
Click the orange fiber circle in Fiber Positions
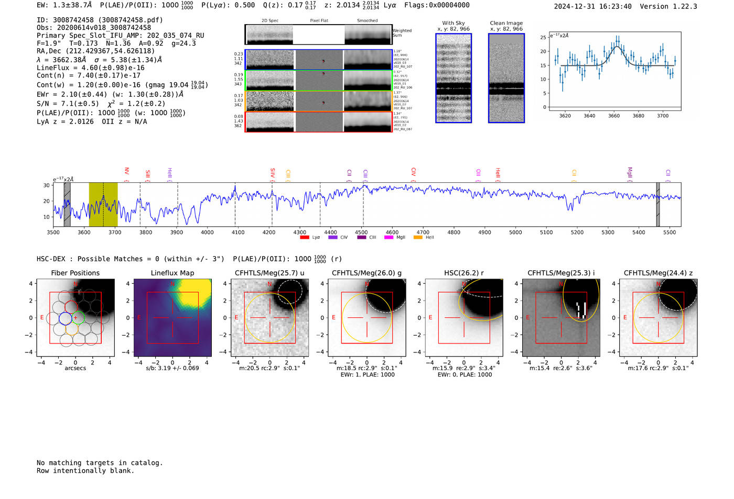point(72,328)
